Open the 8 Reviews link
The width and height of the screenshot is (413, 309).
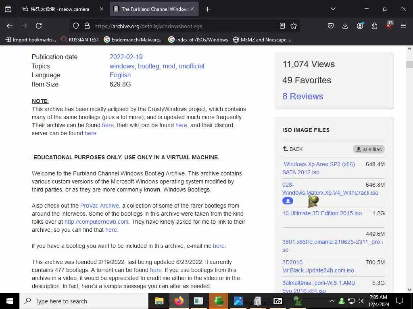[302, 96]
